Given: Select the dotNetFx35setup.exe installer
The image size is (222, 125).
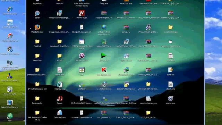Looking at the screenshot, I should tap(126, 84).
